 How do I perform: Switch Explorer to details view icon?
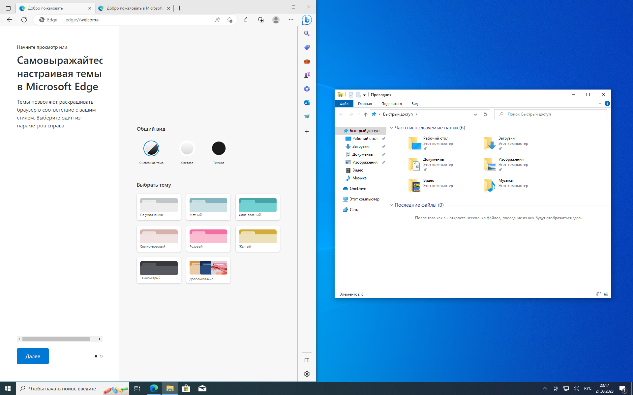[599, 294]
